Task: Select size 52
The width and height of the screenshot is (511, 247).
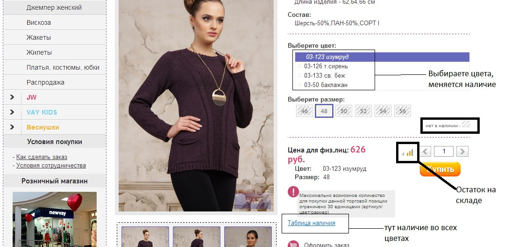Action: point(363,111)
